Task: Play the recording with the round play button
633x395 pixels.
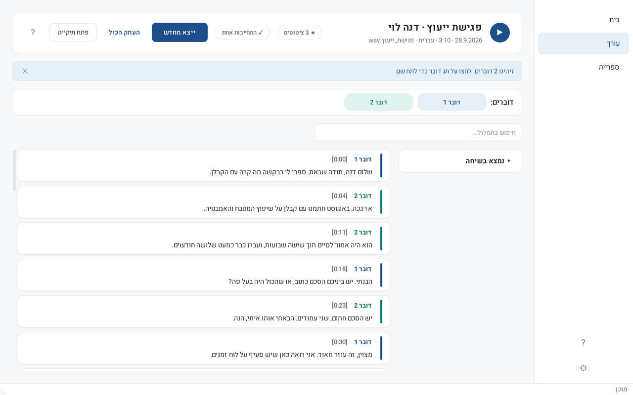Action: [x=499, y=33]
